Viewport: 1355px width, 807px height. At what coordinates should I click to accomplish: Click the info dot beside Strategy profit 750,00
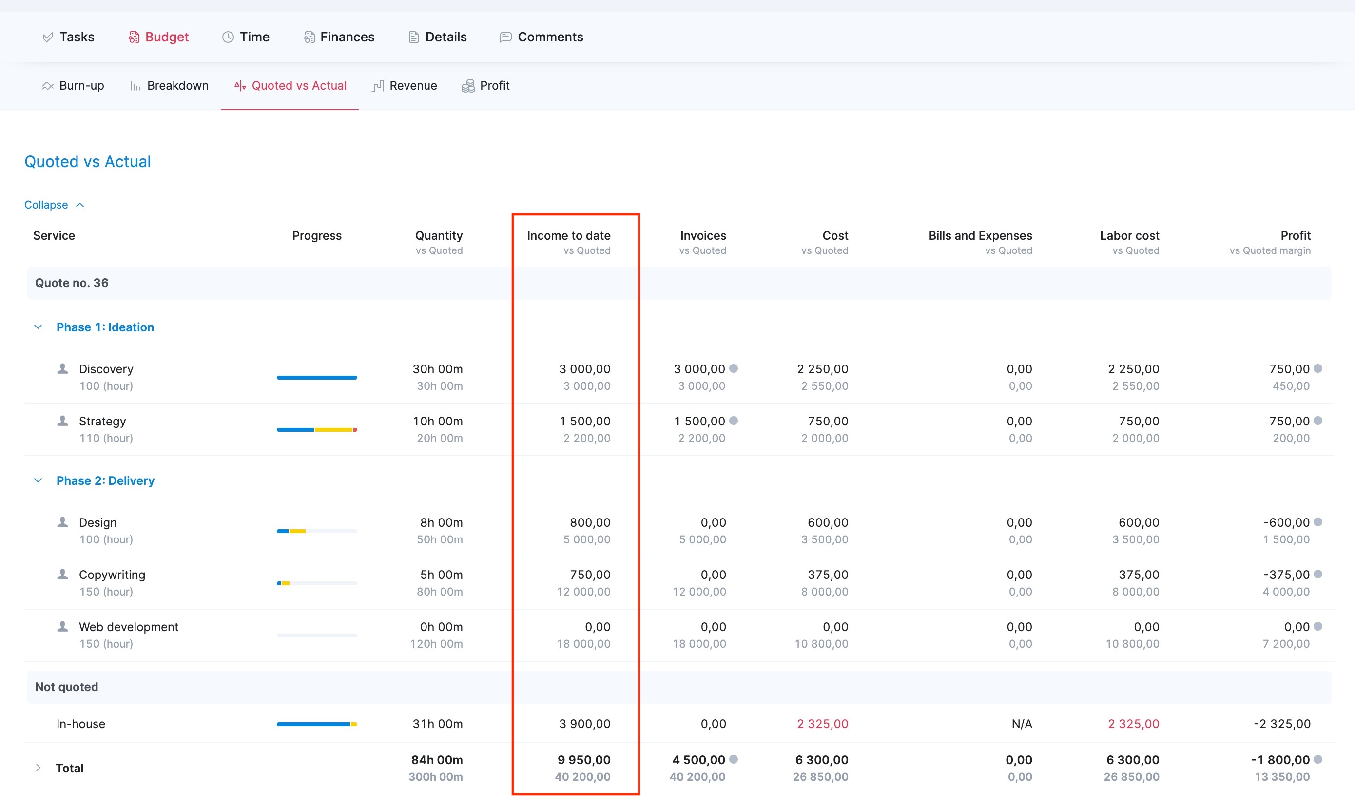coord(1318,421)
